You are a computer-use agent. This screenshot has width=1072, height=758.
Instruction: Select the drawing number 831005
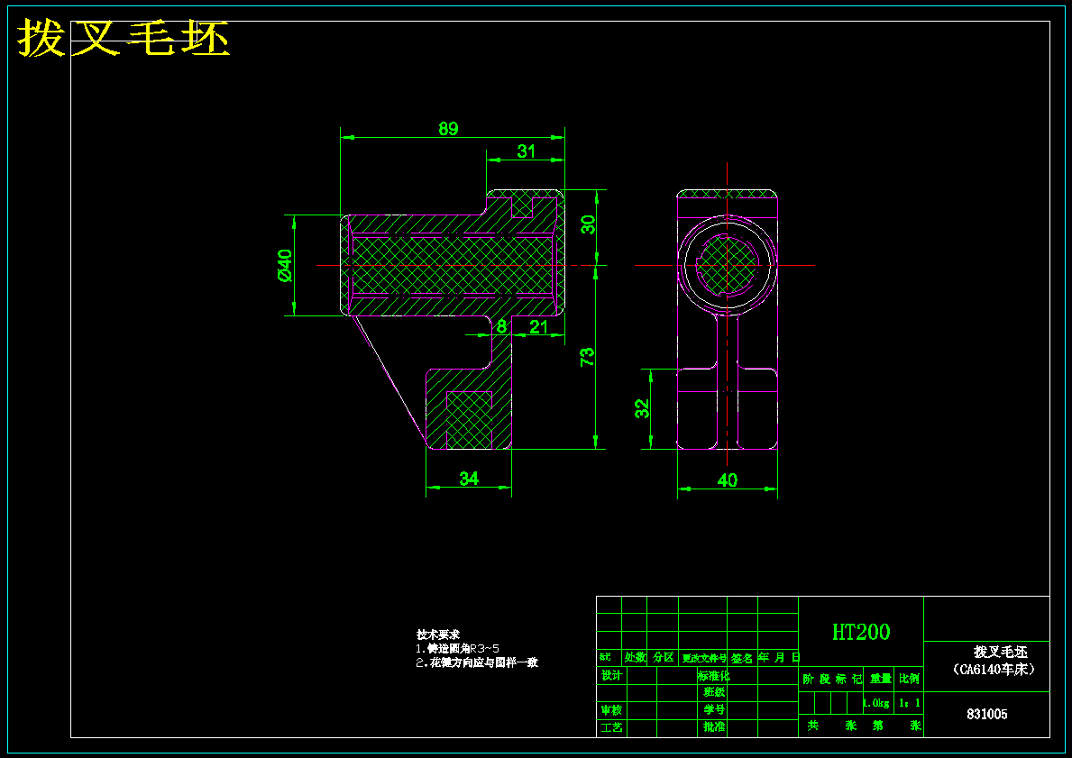[x=986, y=714]
